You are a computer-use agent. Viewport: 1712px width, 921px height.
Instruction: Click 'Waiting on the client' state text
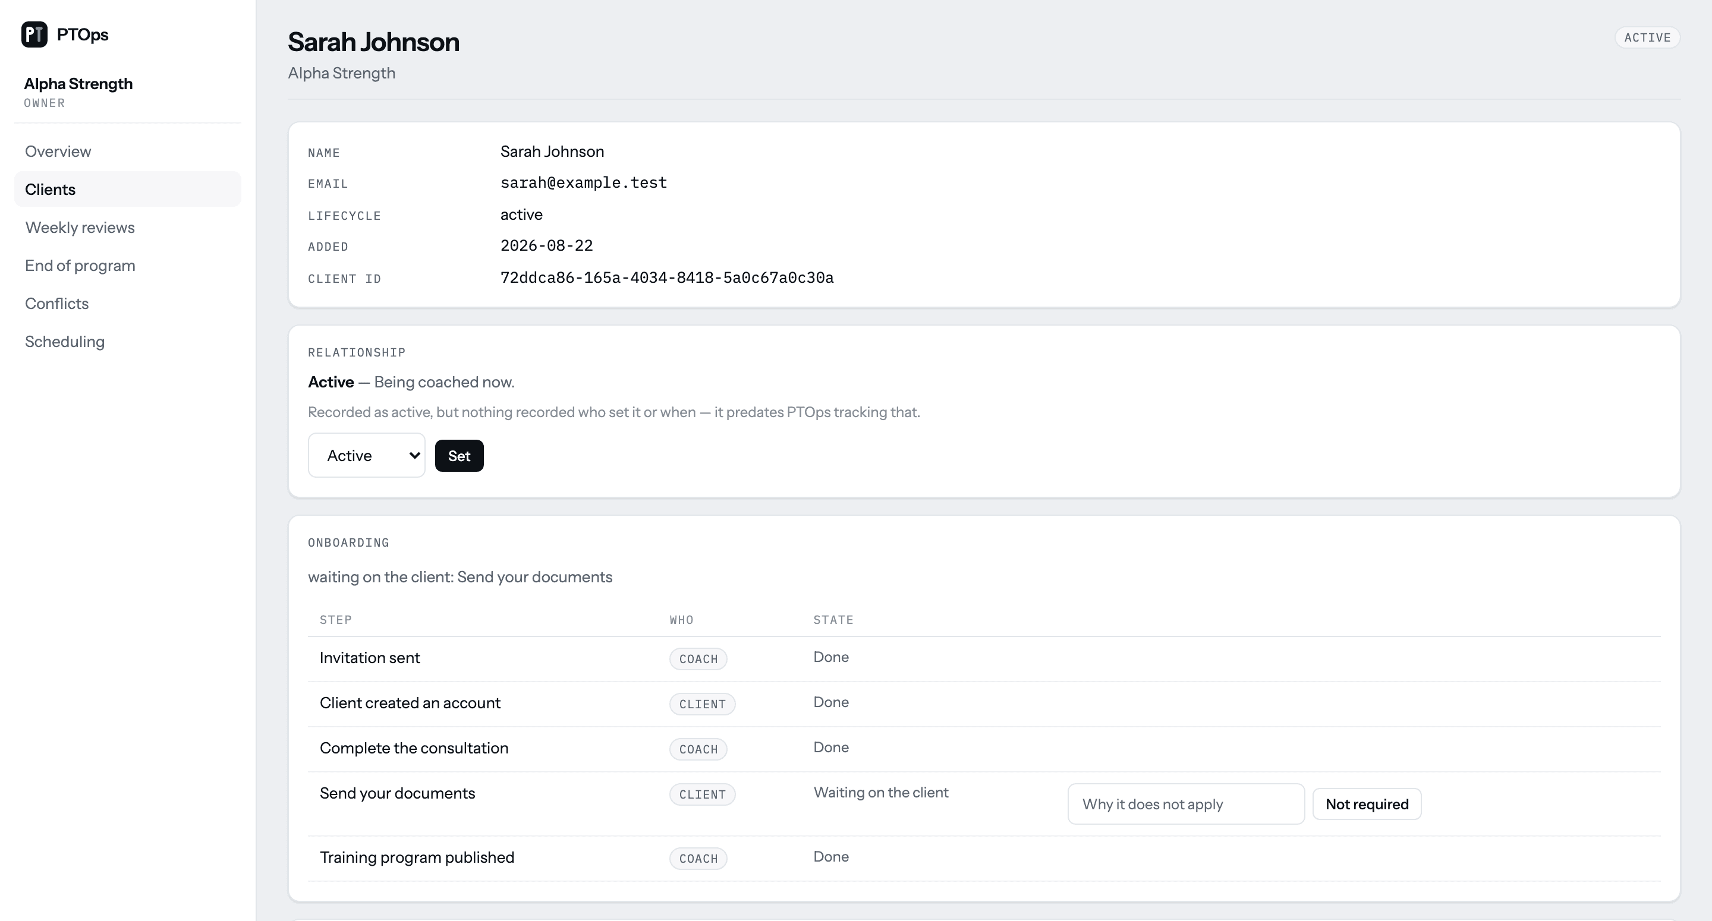coord(880,793)
